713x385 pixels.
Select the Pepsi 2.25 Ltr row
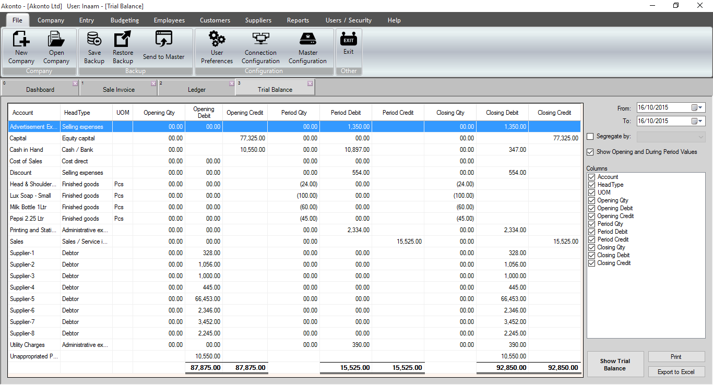tap(294, 219)
